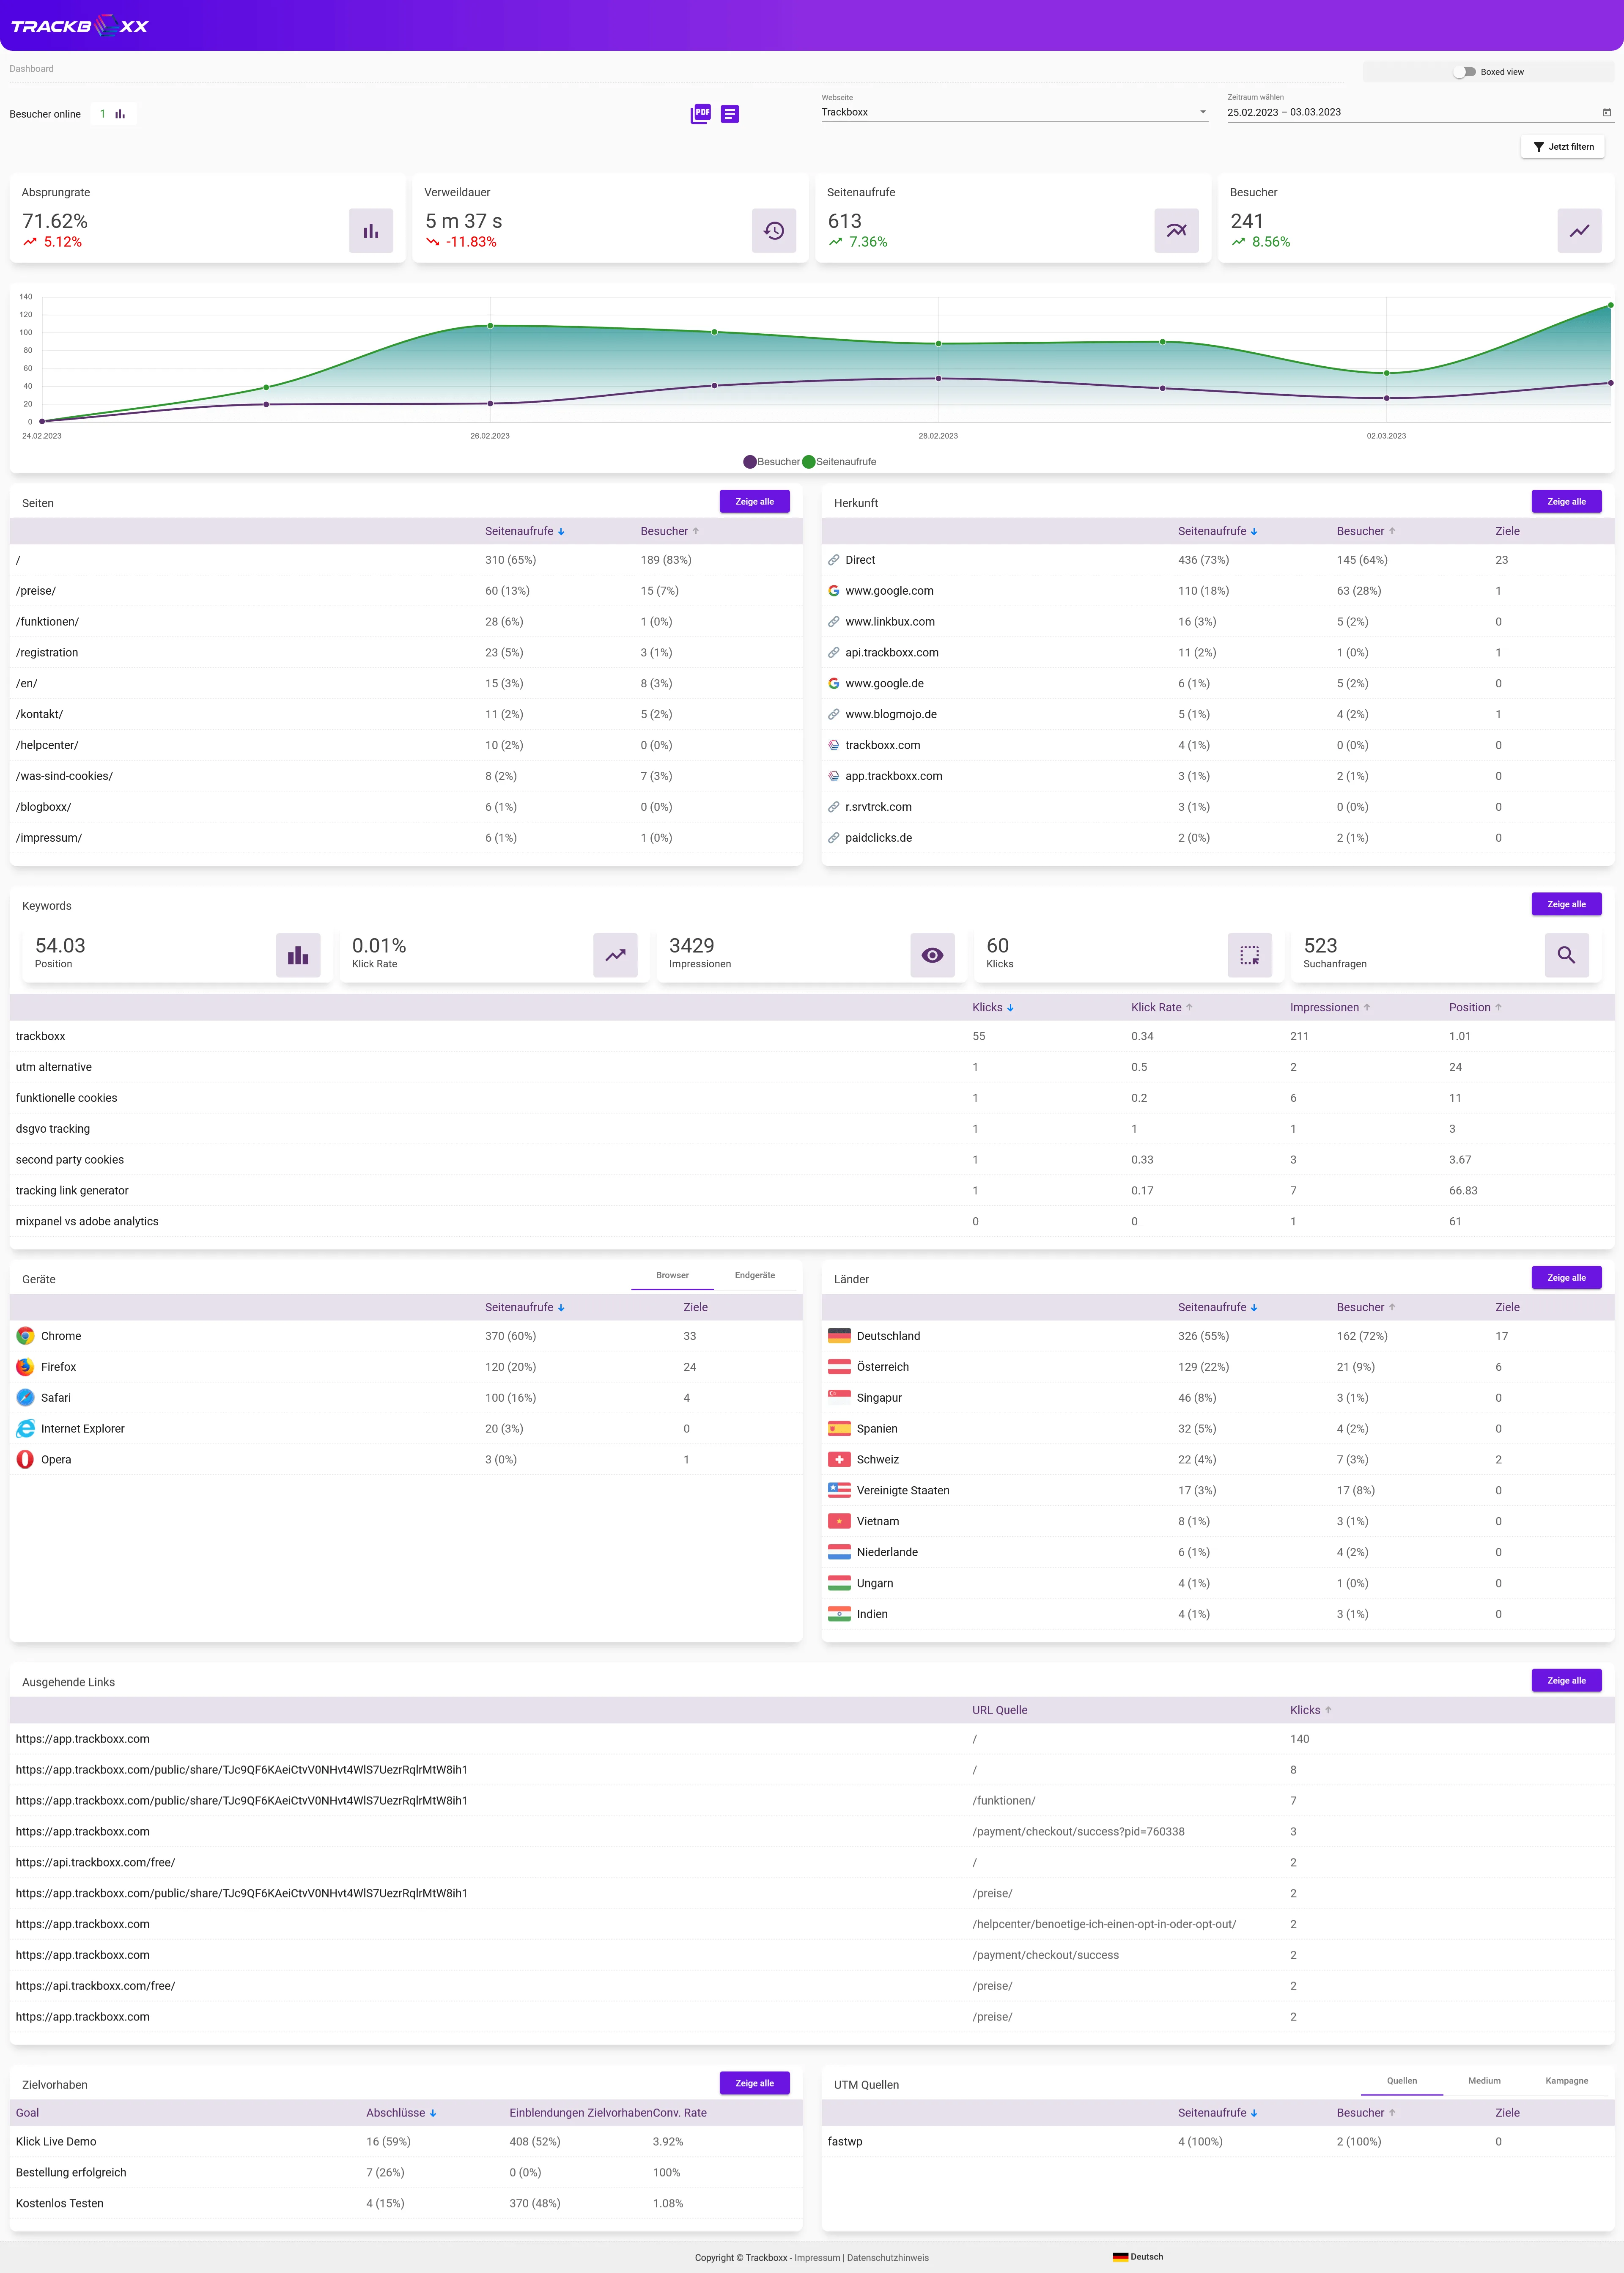Click the Safari browser icon
The width and height of the screenshot is (1624, 2273).
pyautogui.click(x=25, y=1398)
